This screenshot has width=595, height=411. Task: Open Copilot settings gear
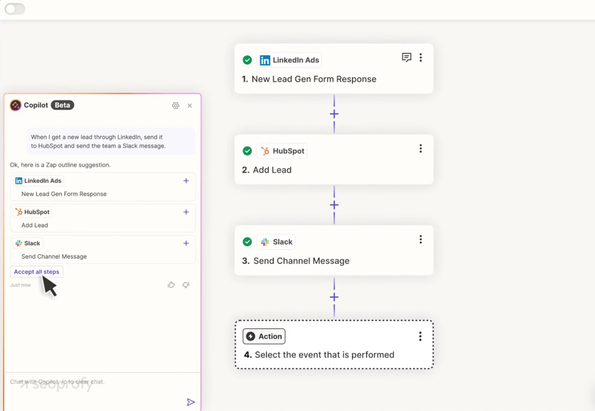pos(175,105)
